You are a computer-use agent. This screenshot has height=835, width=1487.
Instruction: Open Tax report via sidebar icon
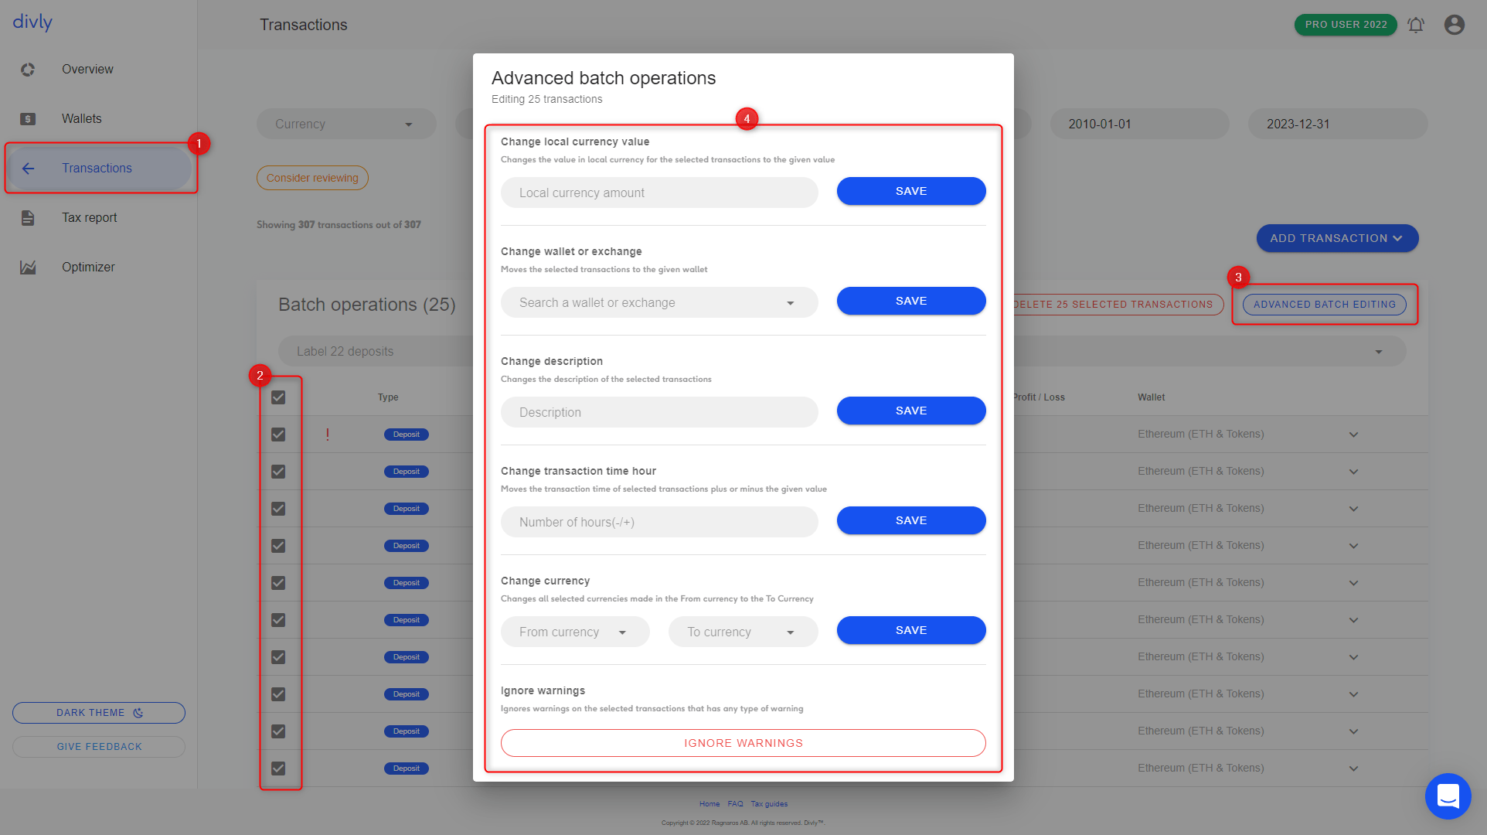28,216
